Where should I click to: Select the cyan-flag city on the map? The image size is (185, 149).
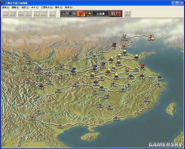(x=94, y=56)
